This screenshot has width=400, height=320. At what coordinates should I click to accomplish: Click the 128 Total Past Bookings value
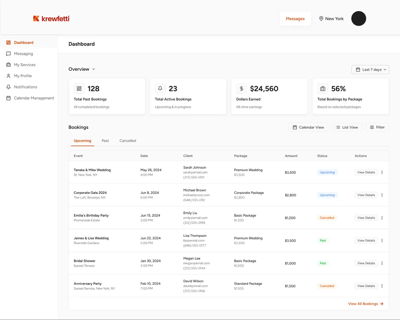(x=94, y=89)
